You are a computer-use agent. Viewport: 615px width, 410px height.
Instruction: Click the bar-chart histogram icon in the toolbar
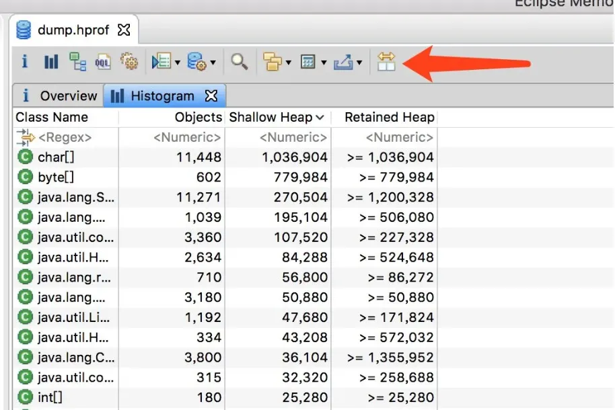click(x=51, y=62)
